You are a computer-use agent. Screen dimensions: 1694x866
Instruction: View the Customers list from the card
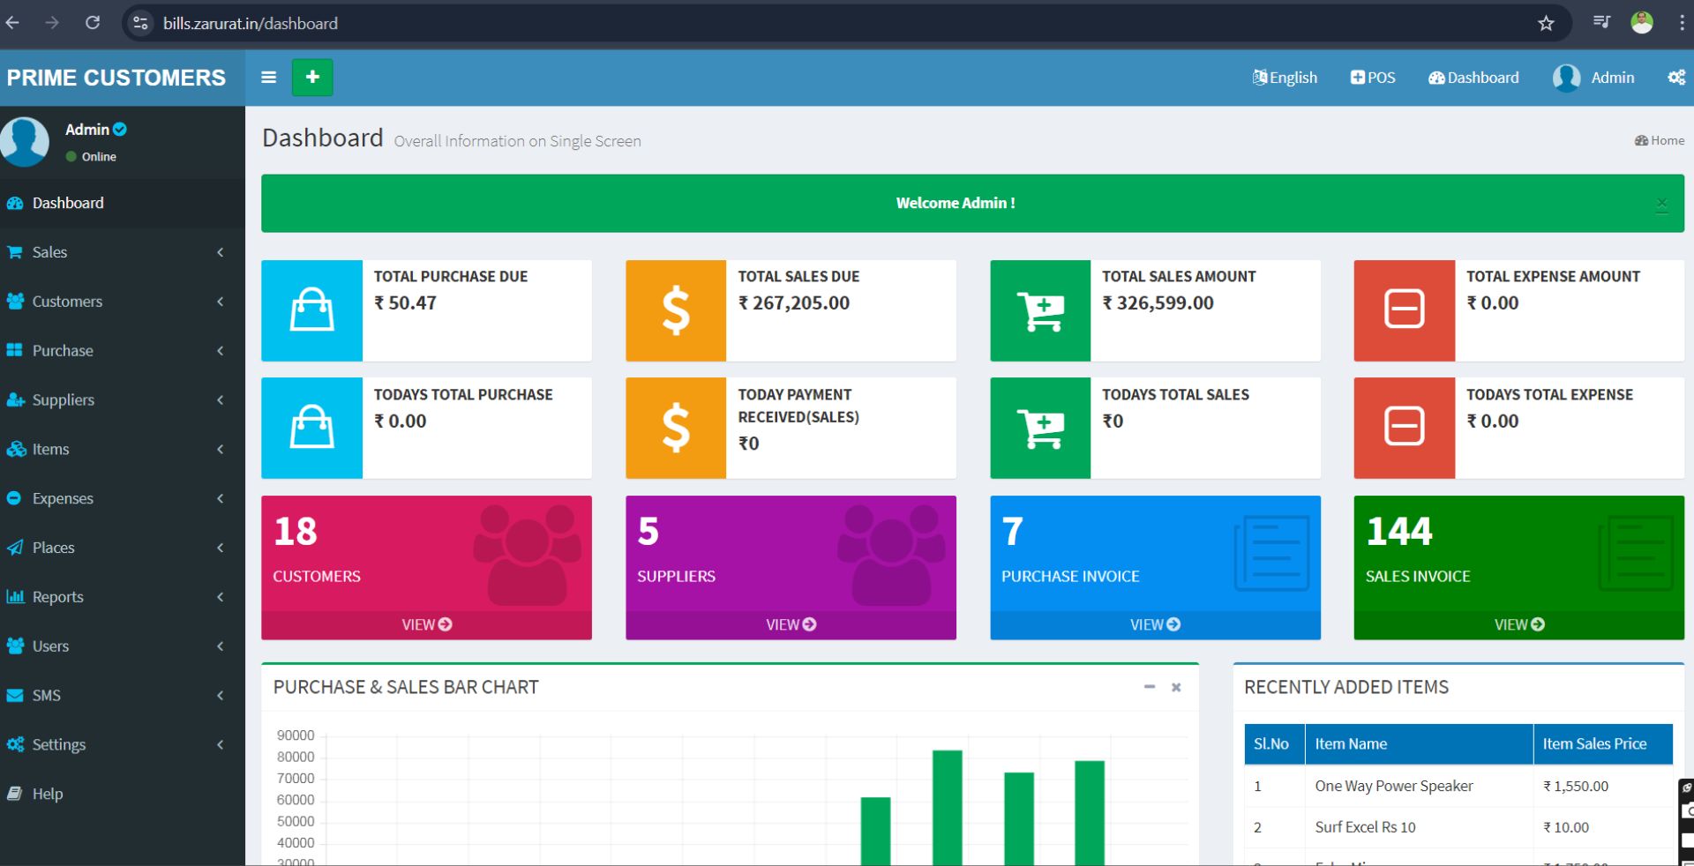coord(426,624)
